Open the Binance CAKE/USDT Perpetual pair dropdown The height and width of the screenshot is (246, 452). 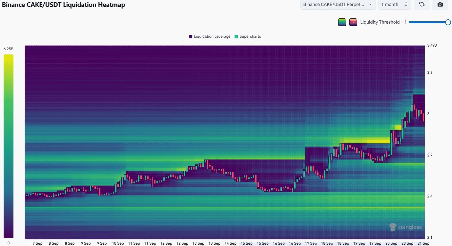[338, 5]
